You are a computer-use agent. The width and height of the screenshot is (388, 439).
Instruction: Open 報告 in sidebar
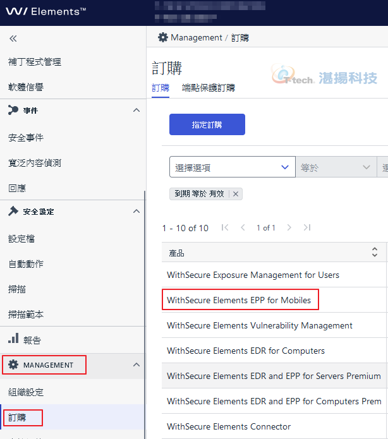[x=32, y=340]
